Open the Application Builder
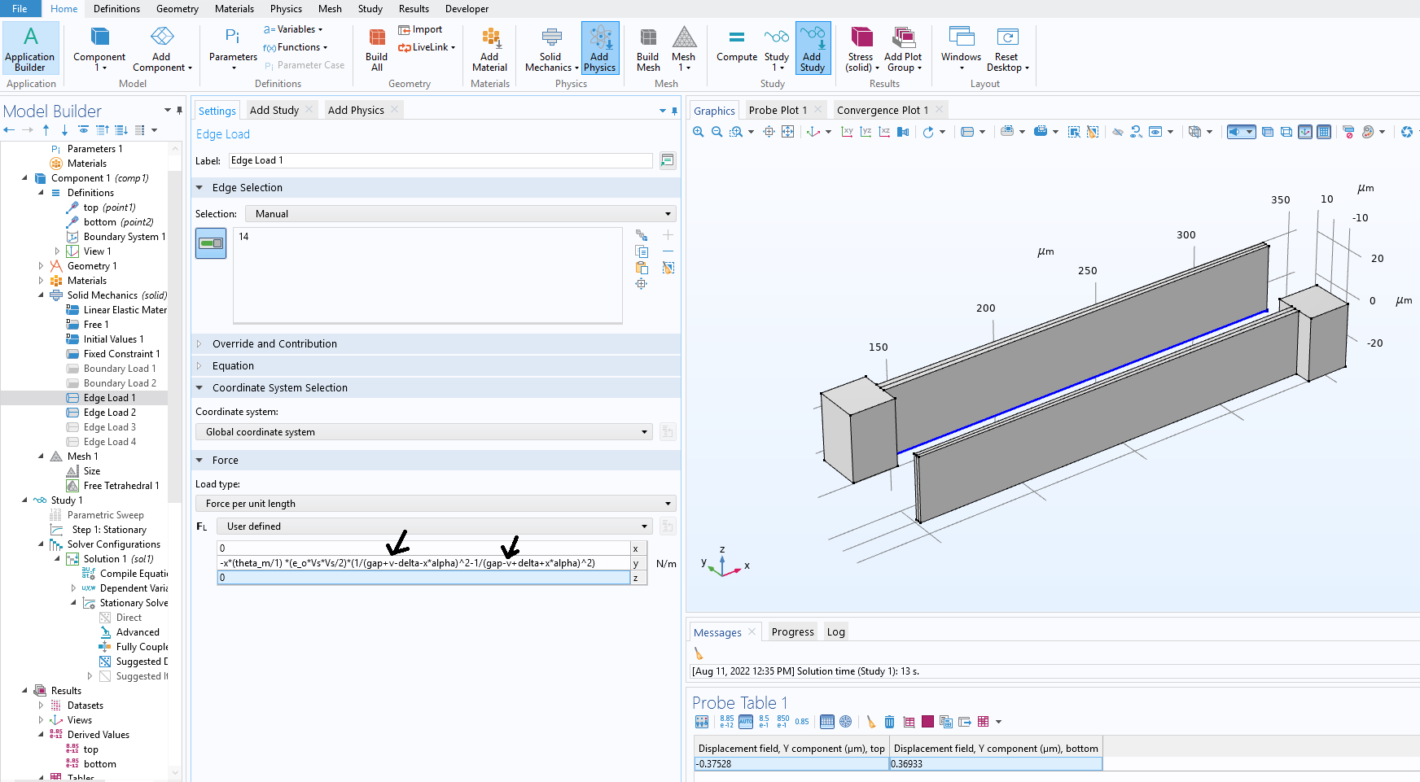This screenshot has height=782, width=1420. (x=30, y=48)
